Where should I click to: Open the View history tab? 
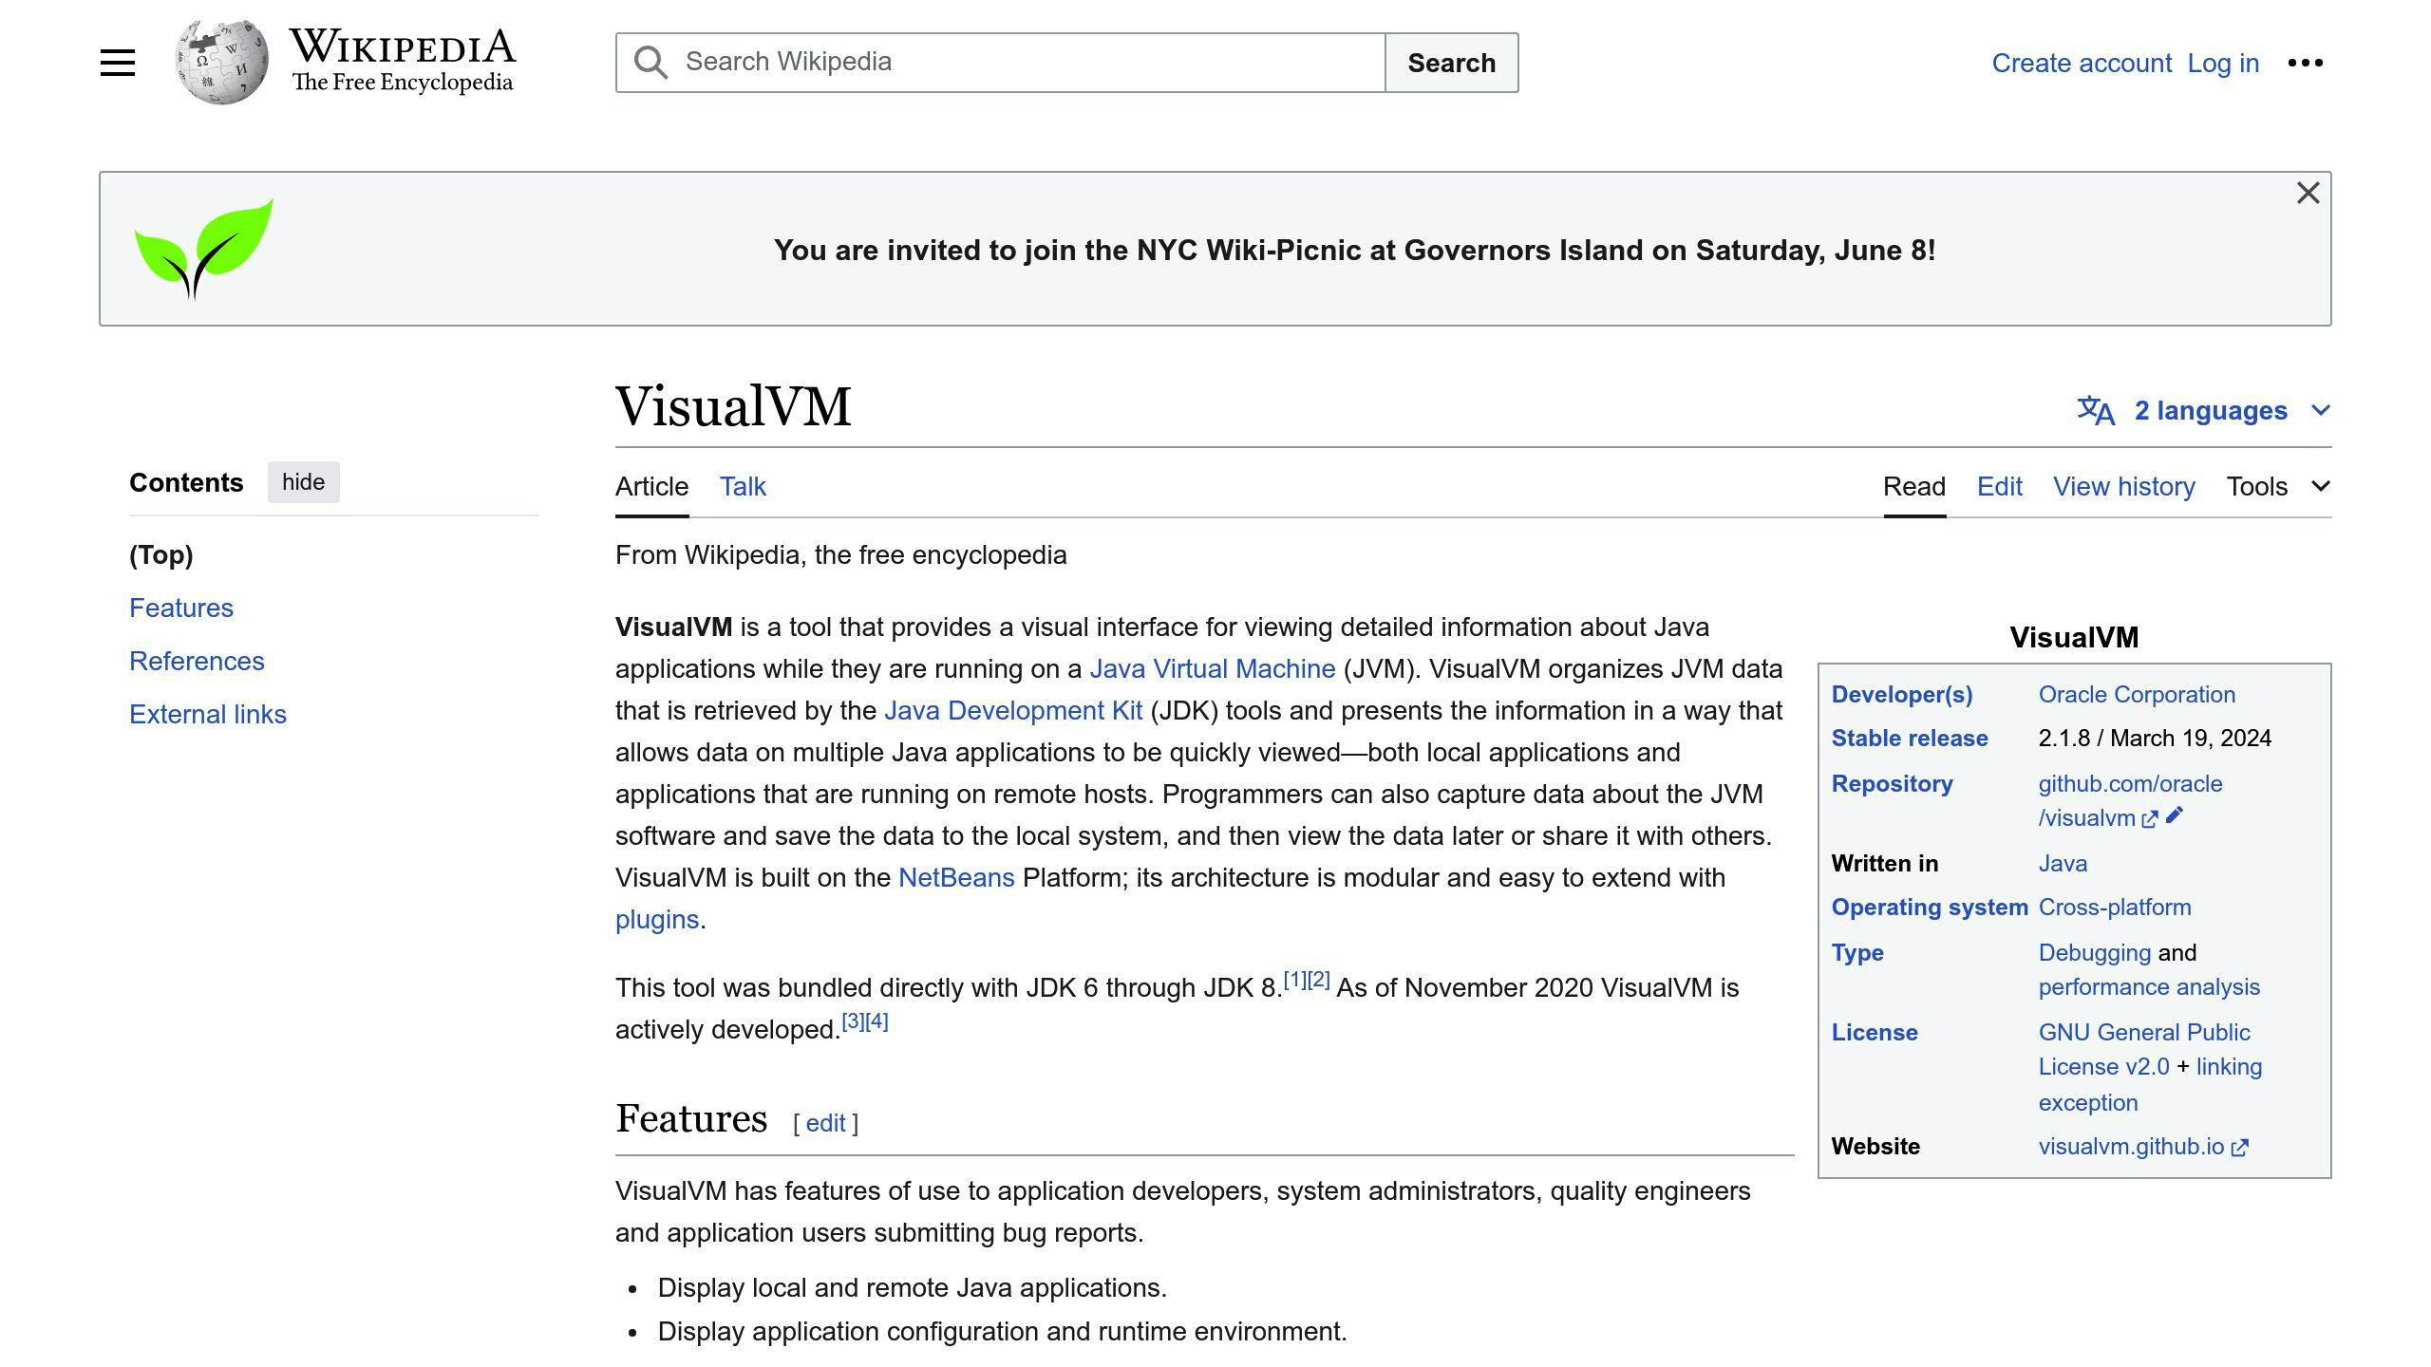[x=2123, y=486]
